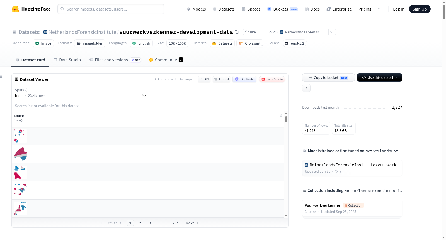Open the second image row thumbnail
This screenshot has width=446, height=240.
point(20,154)
